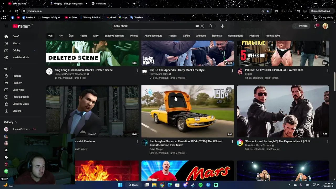Screen dimensions: 336x189
Task: Expand the Vy section chevron
Action: (10, 69)
